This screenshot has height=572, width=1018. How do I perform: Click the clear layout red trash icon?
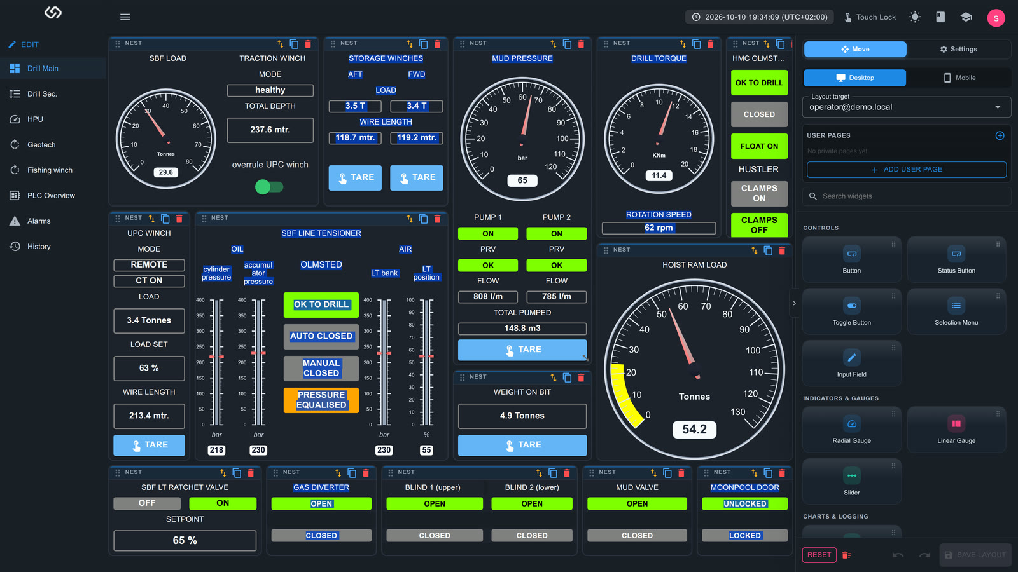846,555
